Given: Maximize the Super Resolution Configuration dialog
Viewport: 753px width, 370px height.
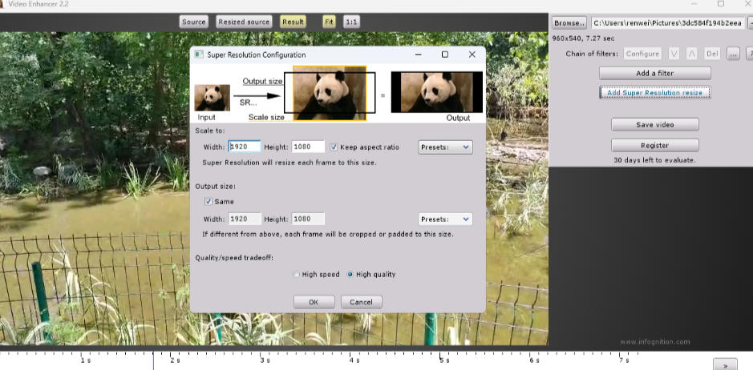Looking at the screenshot, I should tap(445, 54).
